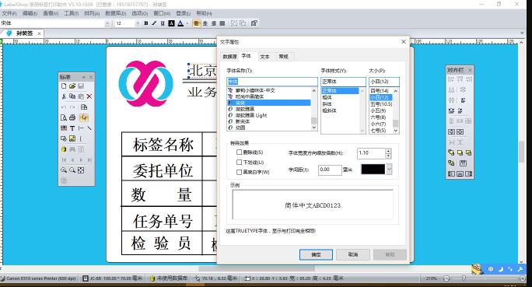Click the 字间距 spacing input field
532x287 pixels.
[330, 170]
